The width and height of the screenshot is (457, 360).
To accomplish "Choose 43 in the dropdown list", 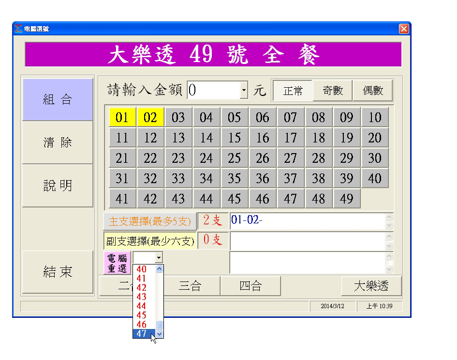I will [144, 297].
